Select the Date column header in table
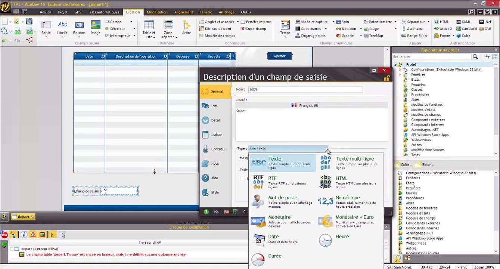 (89, 56)
